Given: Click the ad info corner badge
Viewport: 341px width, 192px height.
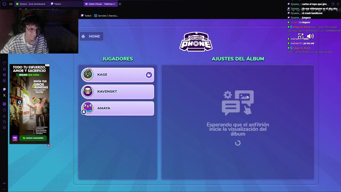Looking at the screenshot, I should click(x=47, y=65).
